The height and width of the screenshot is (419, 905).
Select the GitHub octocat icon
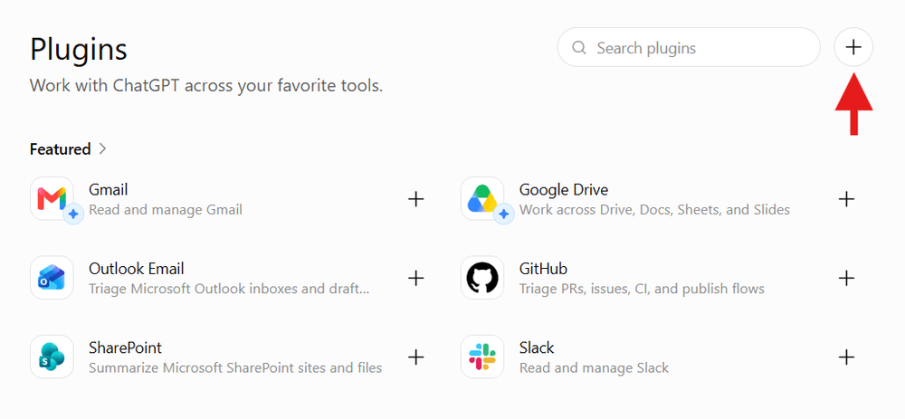click(x=482, y=278)
